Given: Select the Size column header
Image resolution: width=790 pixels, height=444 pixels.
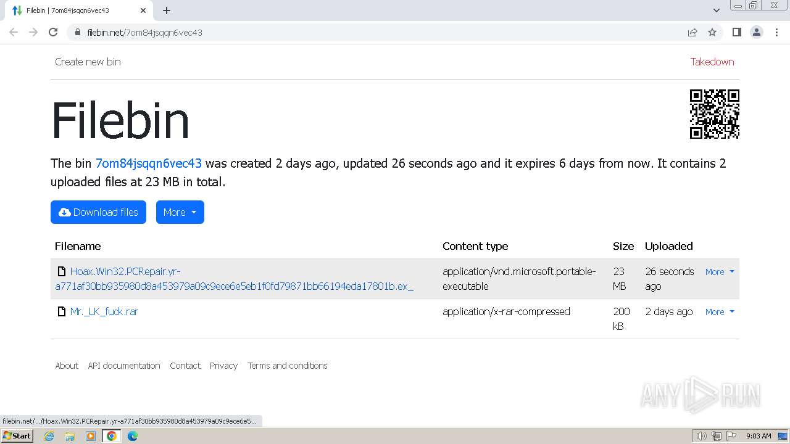Looking at the screenshot, I should [x=623, y=246].
